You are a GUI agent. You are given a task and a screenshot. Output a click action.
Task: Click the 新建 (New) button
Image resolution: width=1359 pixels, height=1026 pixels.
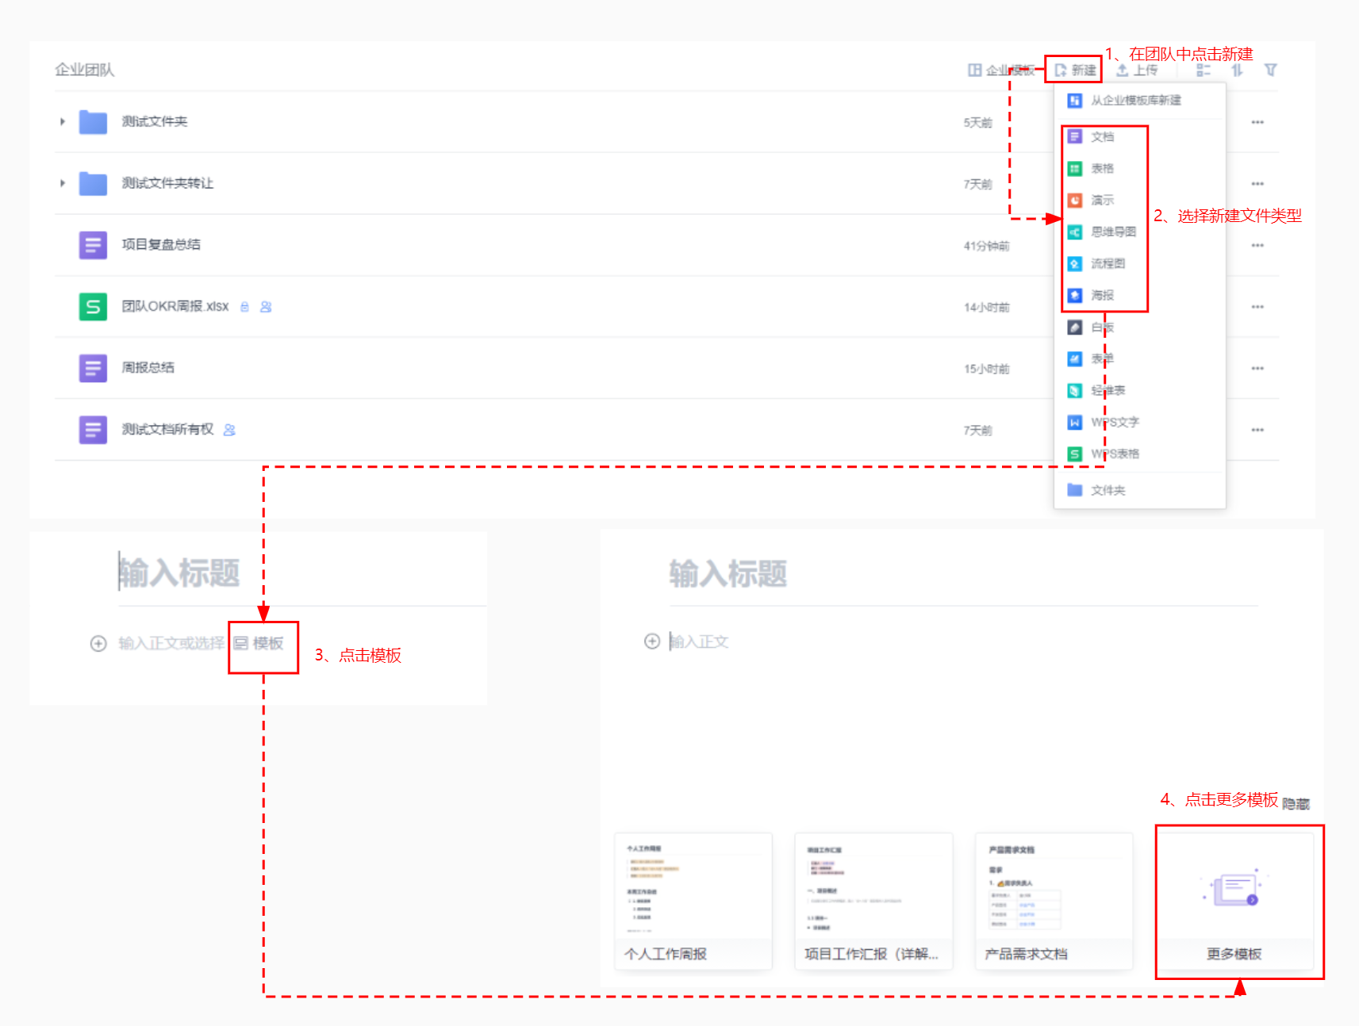click(x=1075, y=70)
